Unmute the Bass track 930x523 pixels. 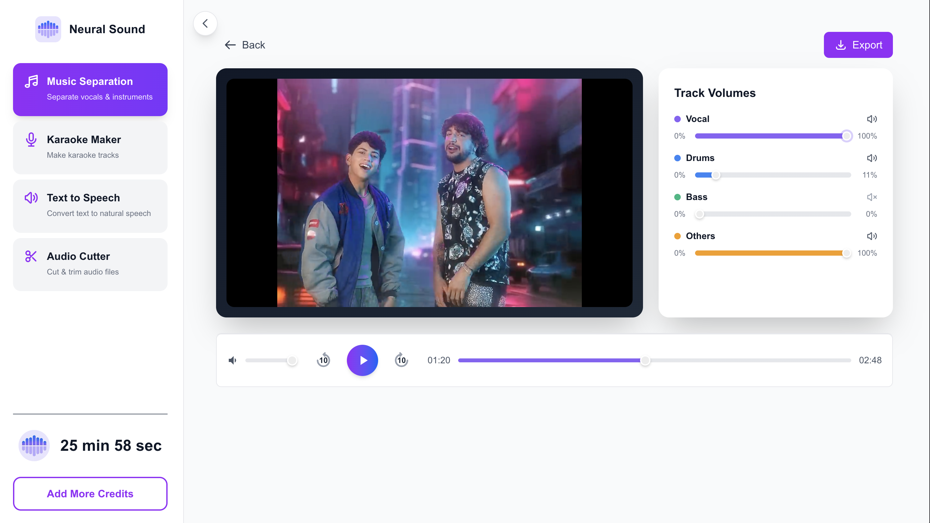[872, 197]
